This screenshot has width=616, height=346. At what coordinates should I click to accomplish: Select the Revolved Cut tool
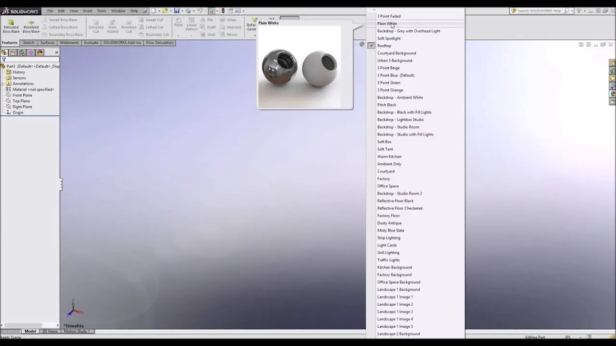[x=128, y=26]
